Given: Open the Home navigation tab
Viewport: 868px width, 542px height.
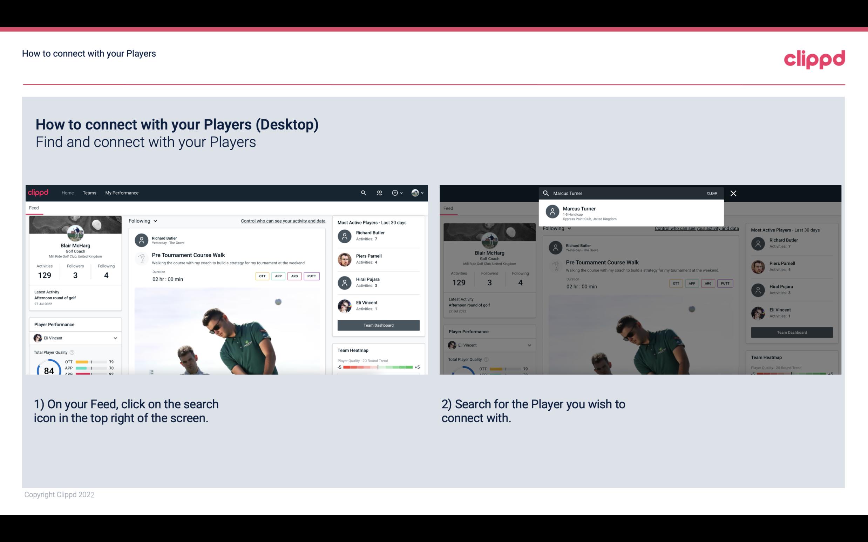Looking at the screenshot, I should [x=67, y=192].
